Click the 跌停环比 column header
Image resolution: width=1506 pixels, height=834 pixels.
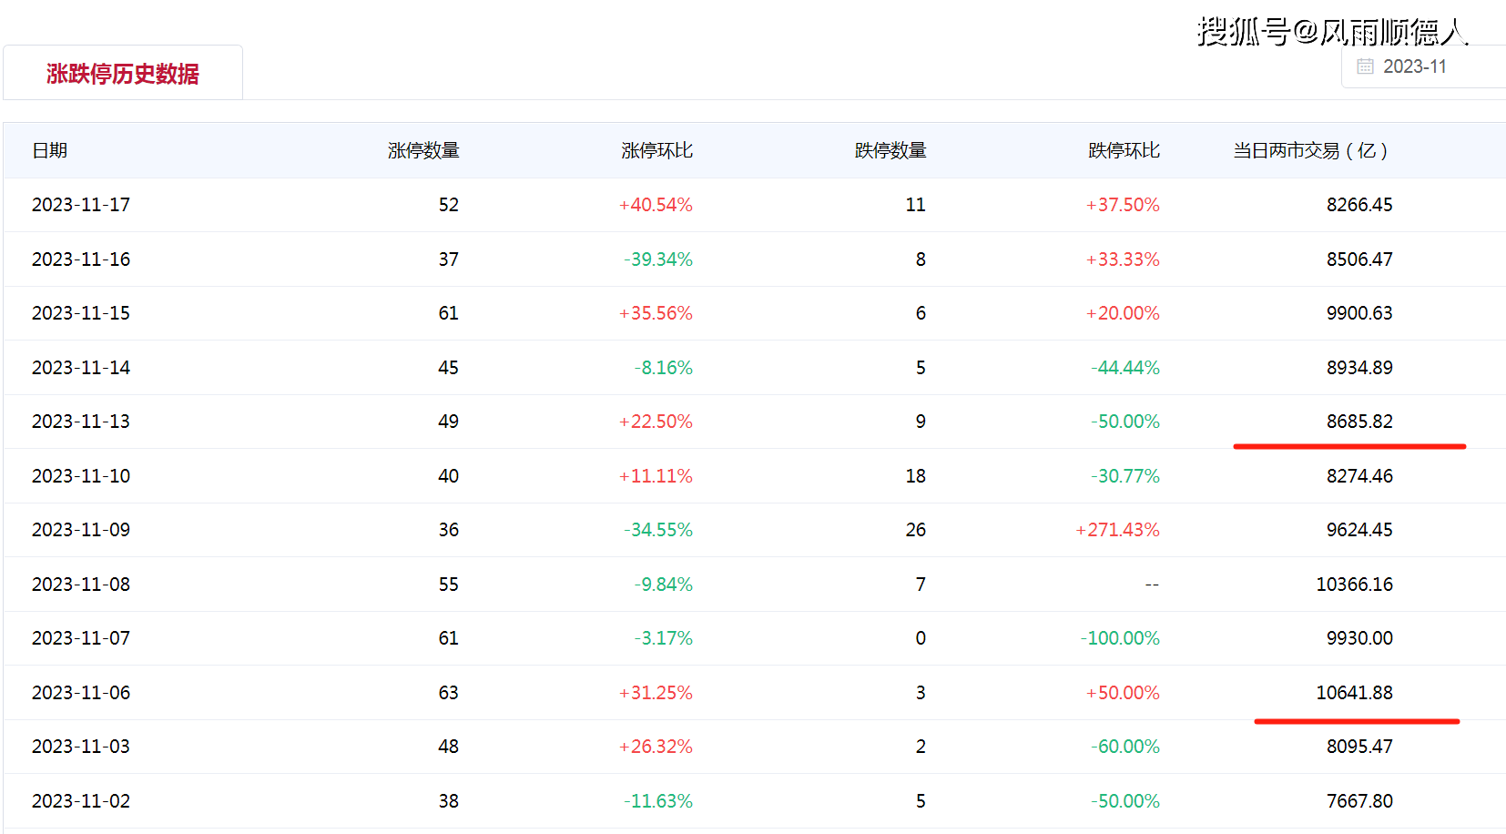(1124, 150)
